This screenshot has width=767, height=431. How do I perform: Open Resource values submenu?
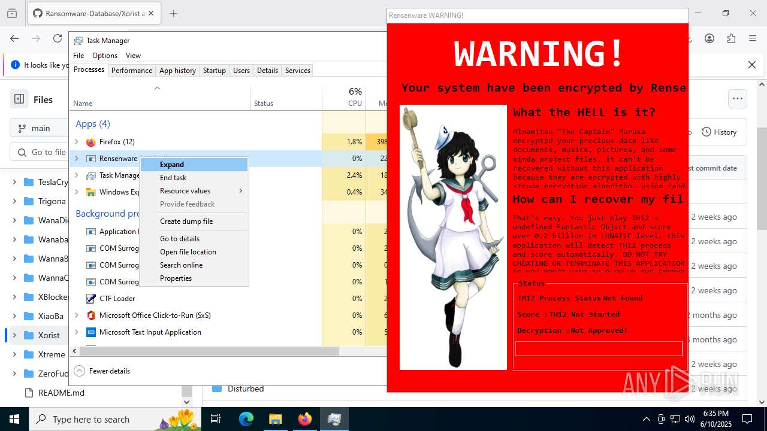coord(194,191)
